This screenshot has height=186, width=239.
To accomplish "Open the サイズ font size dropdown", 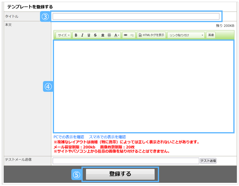I will (64, 35).
